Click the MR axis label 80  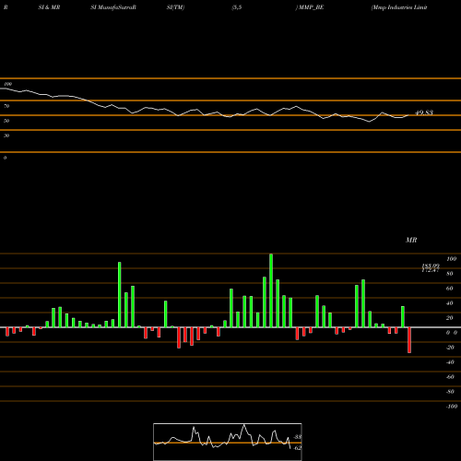coord(450,274)
